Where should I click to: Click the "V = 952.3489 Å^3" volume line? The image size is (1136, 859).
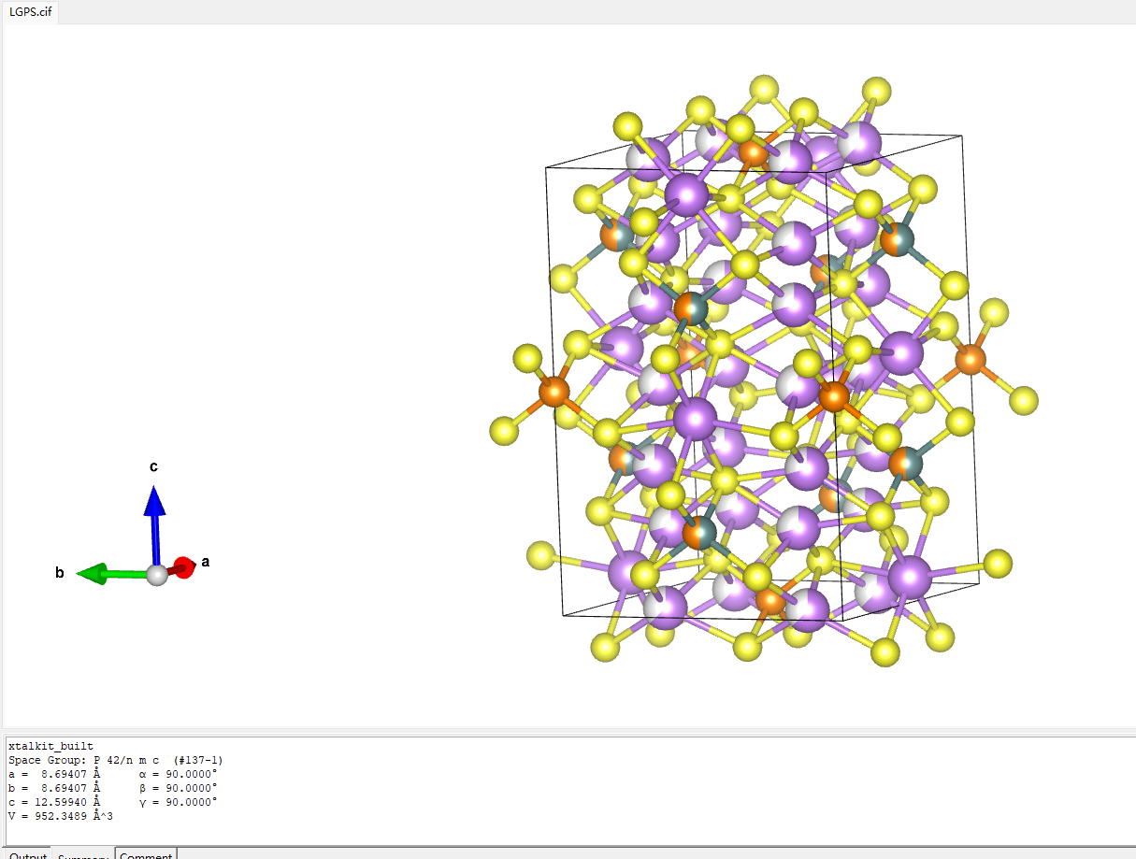[61, 816]
